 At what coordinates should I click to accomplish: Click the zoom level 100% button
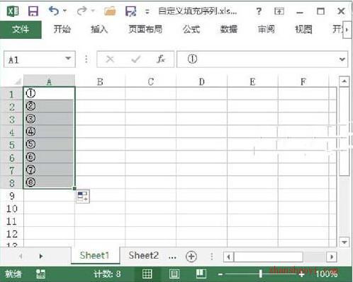(327, 274)
